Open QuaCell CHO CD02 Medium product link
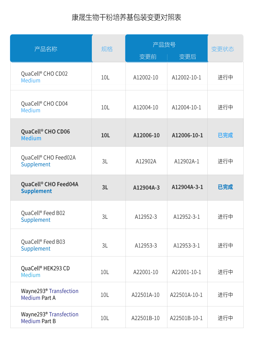The image size is (253, 337). [x=44, y=77]
